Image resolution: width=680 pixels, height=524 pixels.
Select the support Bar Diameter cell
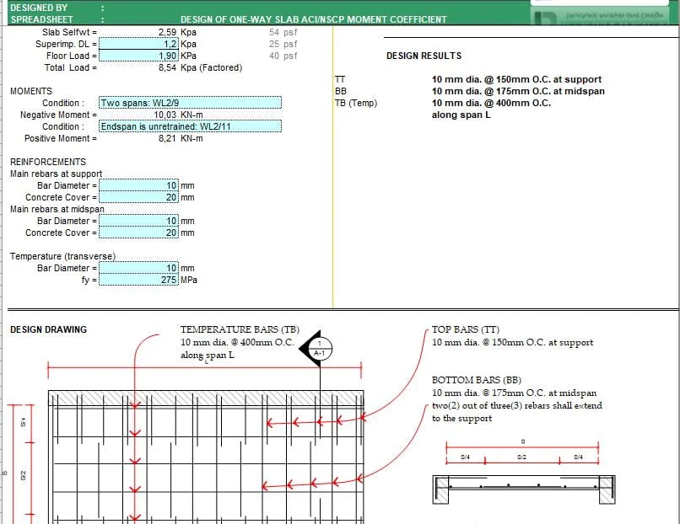click(x=139, y=184)
